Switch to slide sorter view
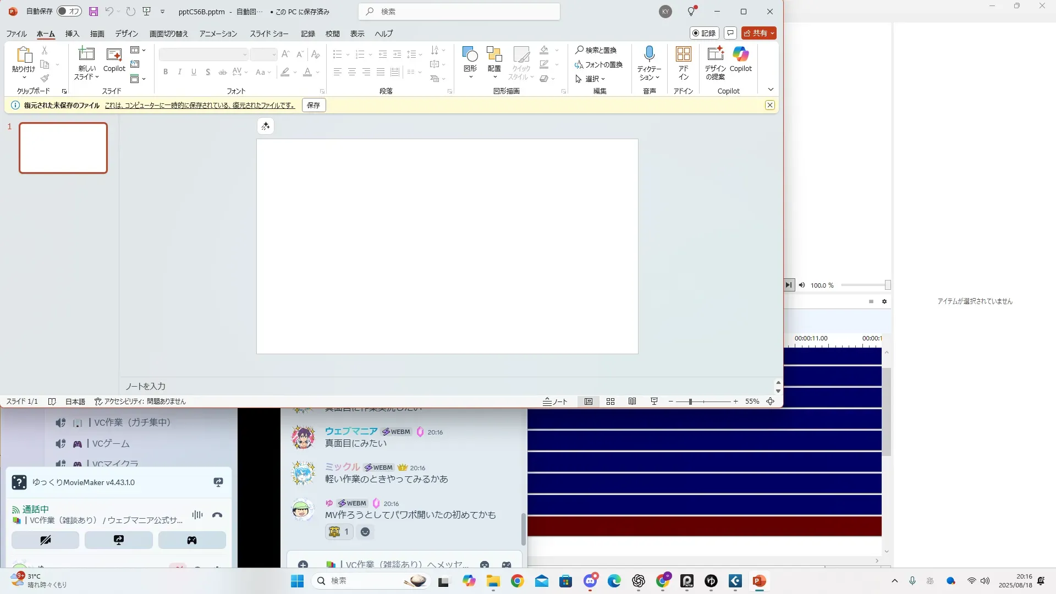Viewport: 1056px width, 594px height. pyautogui.click(x=610, y=402)
